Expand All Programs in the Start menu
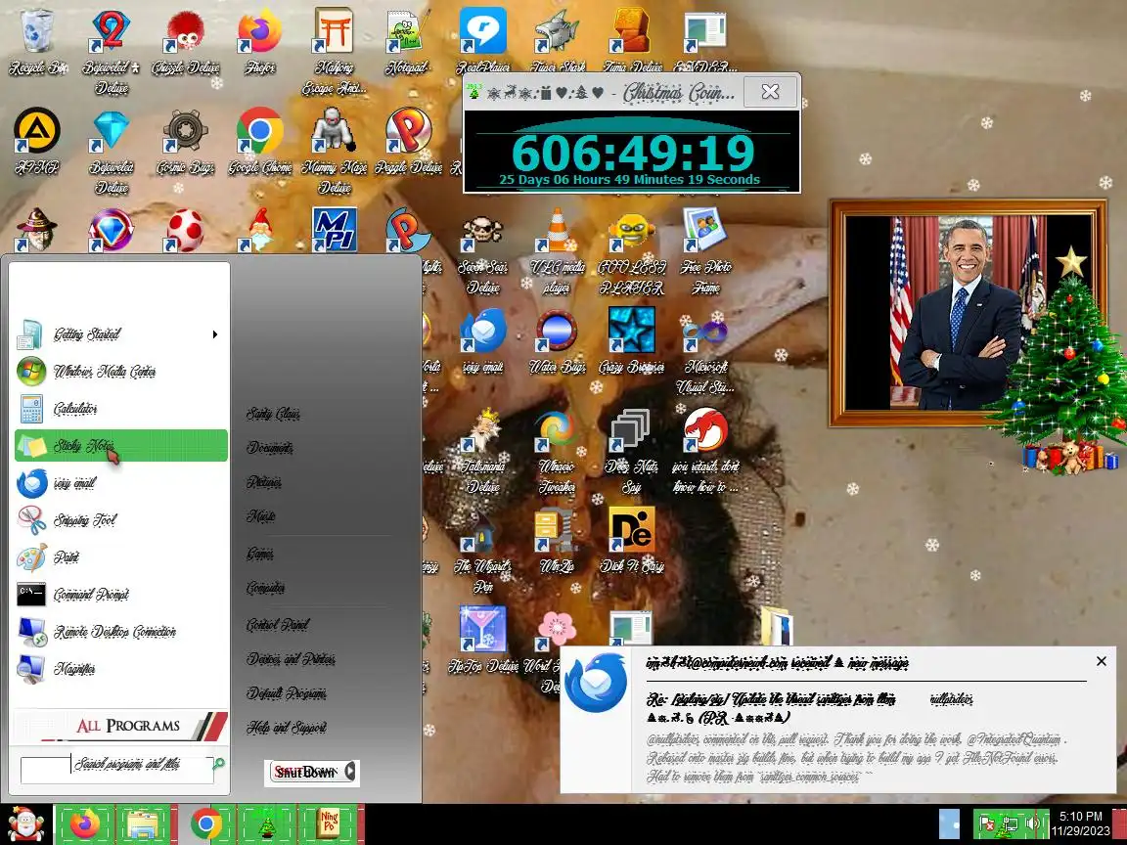The image size is (1127, 845). click(120, 725)
